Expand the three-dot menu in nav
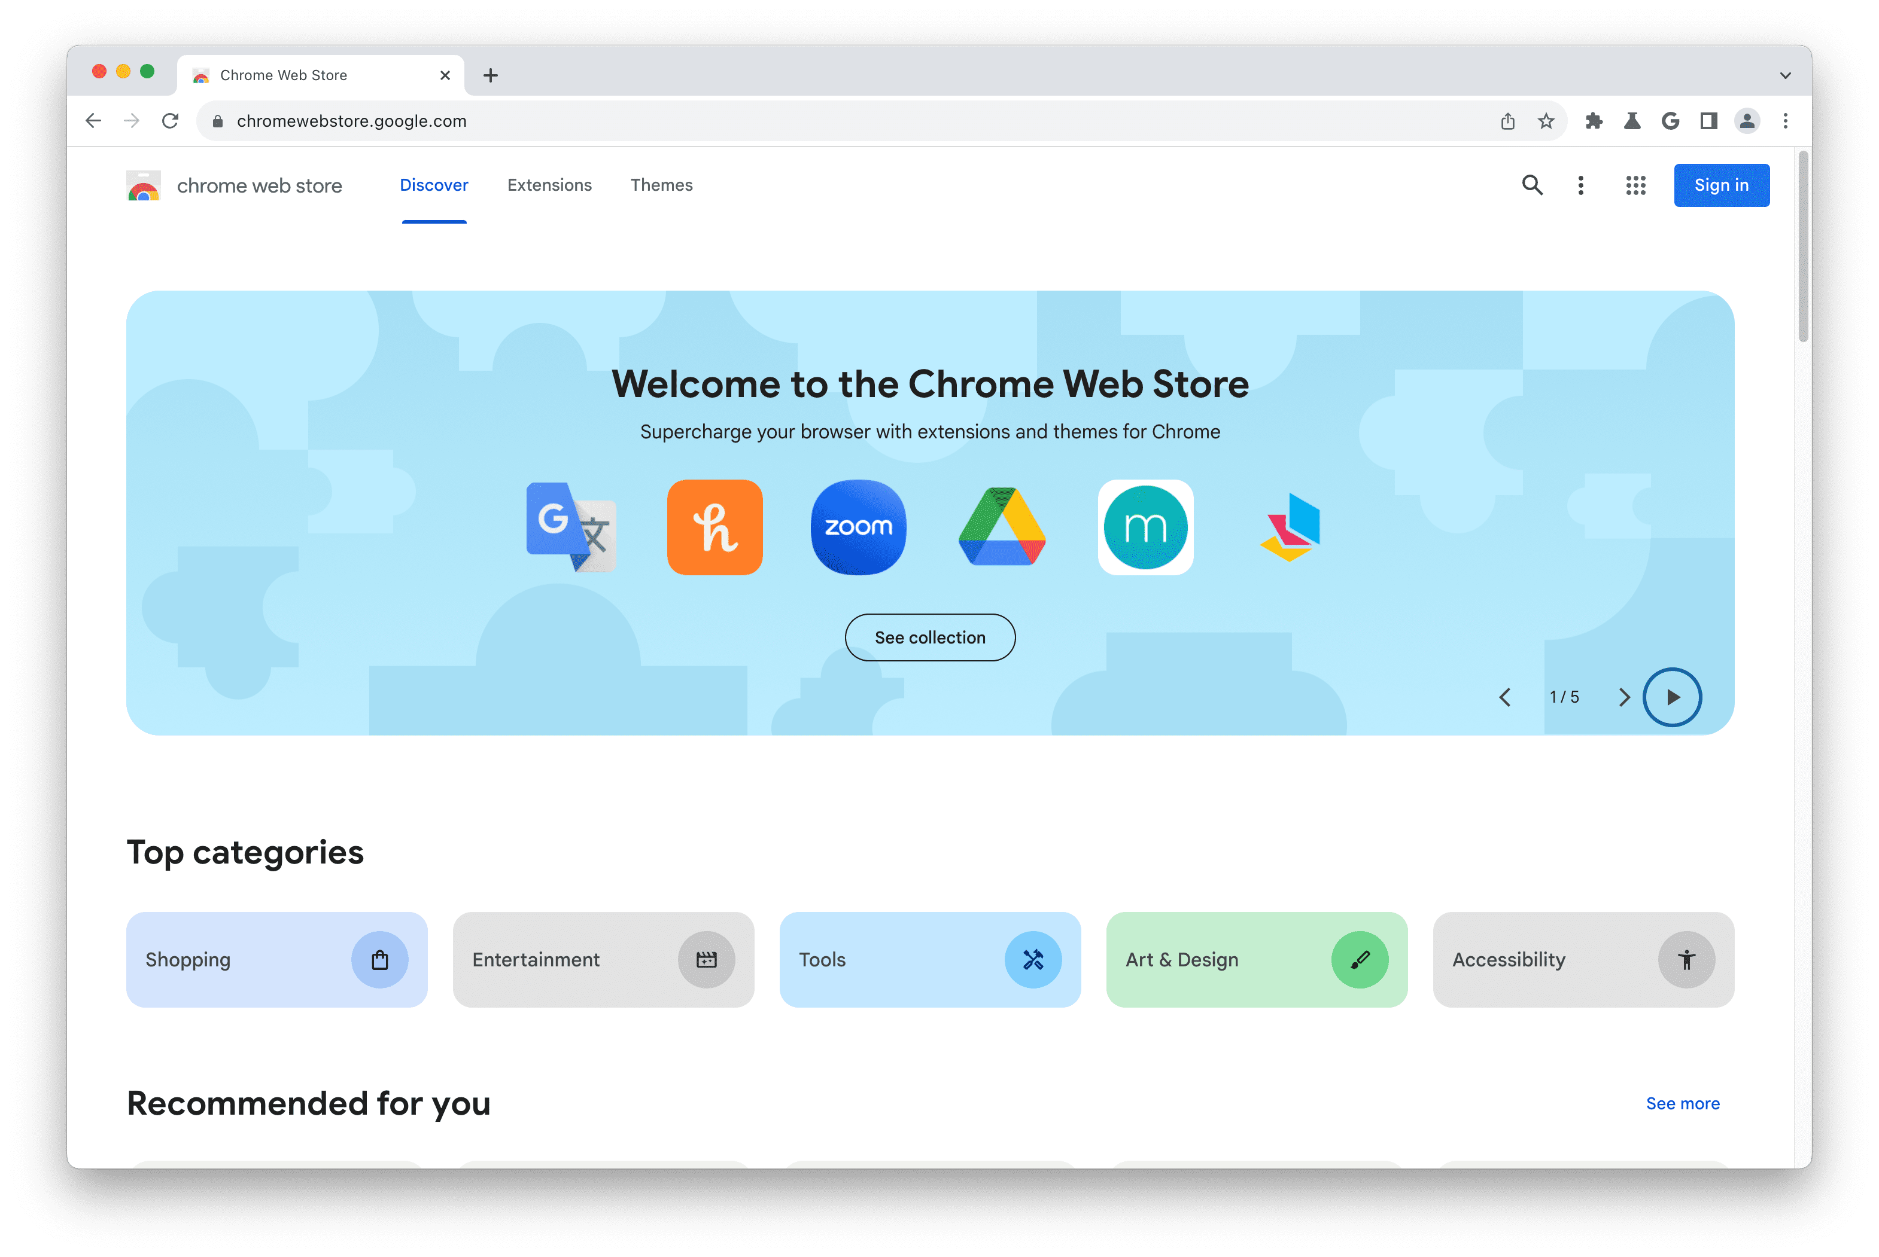The width and height of the screenshot is (1879, 1257). pos(1580,184)
